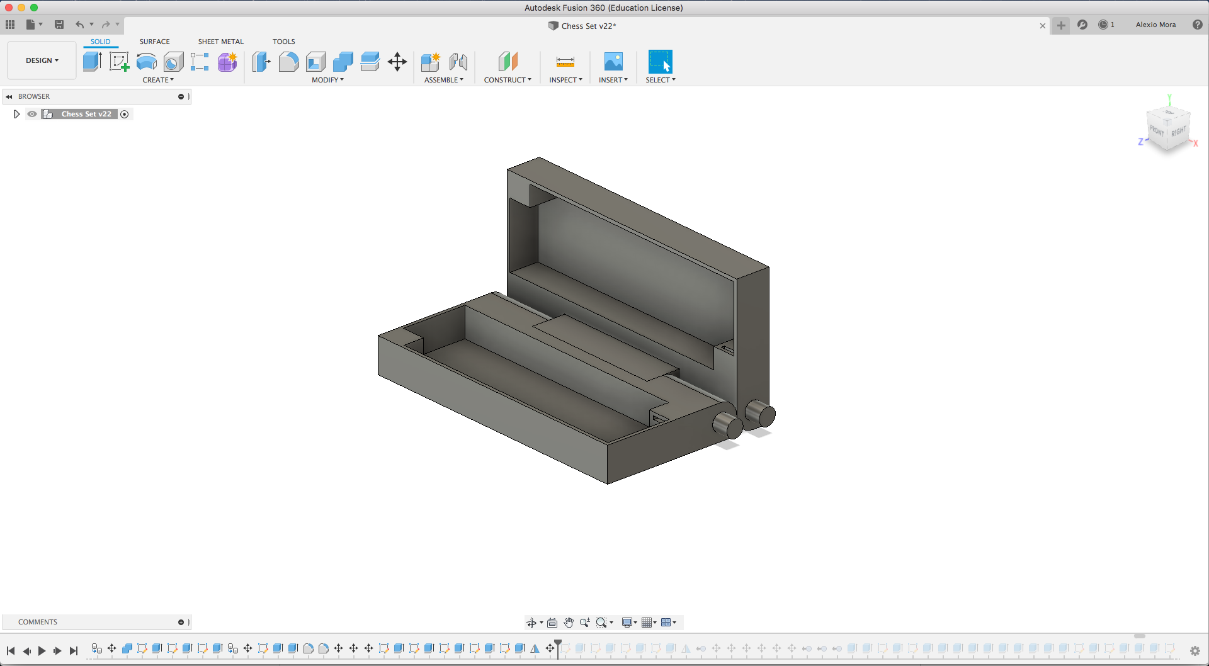Select the Combine tool in the Modify group
The height and width of the screenshot is (666, 1209).
tap(343, 62)
